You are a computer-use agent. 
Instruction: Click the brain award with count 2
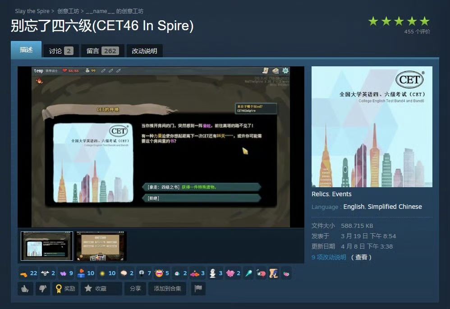pyautogui.click(x=127, y=273)
